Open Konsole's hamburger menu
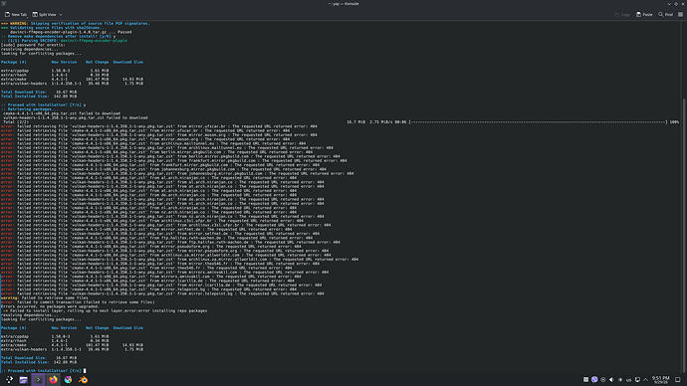687x386 pixels. [x=680, y=15]
